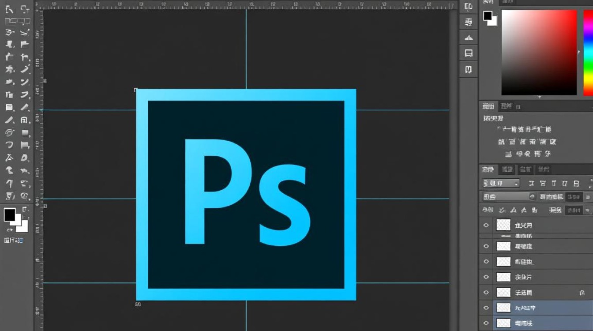Click the black foreground swatch in the toolbox
The width and height of the screenshot is (593, 331).
coord(9,214)
